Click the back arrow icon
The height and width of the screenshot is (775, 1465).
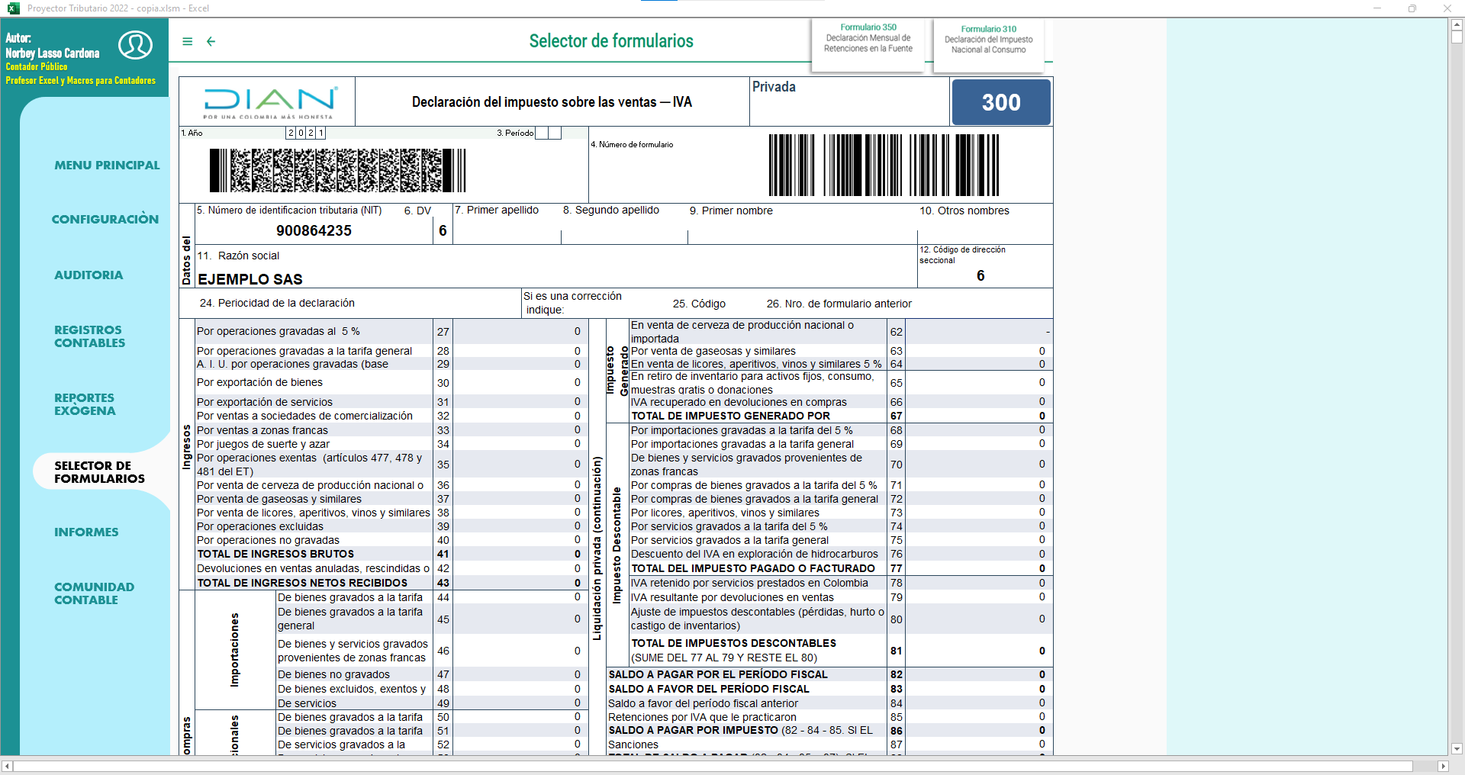211,41
